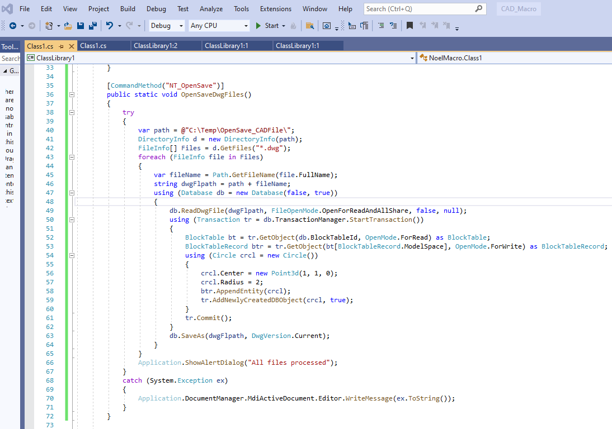
Task: Collapse the foreach block at line 43
Action: (x=71, y=157)
